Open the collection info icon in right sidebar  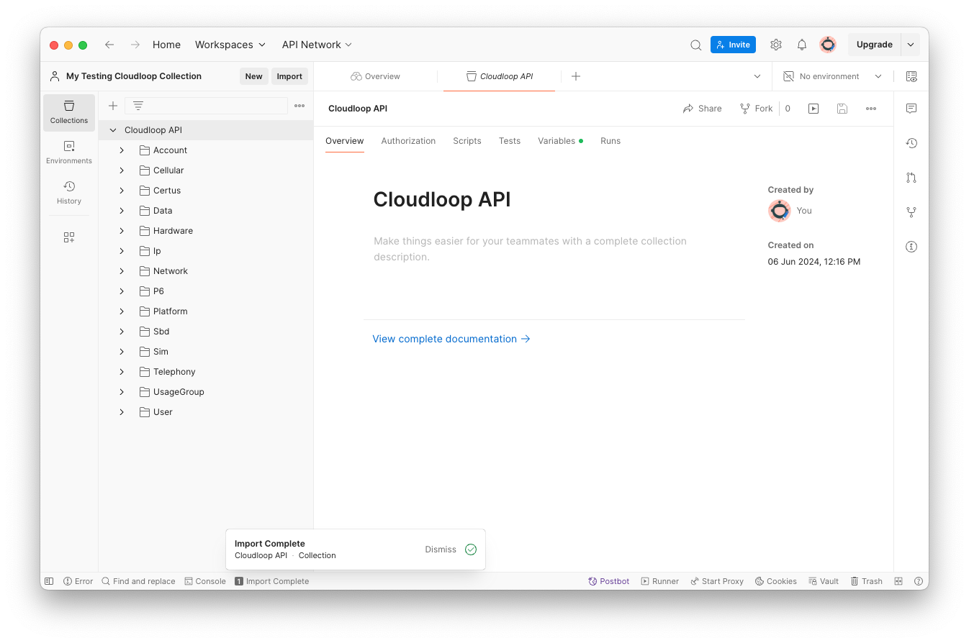pyautogui.click(x=911, y=247)
